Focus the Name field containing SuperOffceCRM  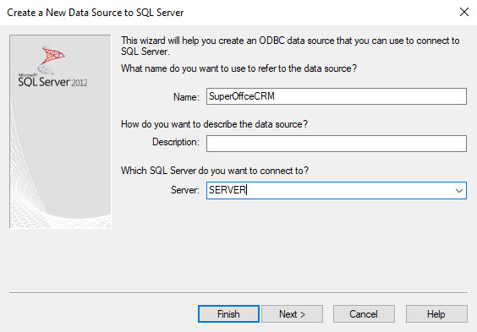click(x=337, y=96)
